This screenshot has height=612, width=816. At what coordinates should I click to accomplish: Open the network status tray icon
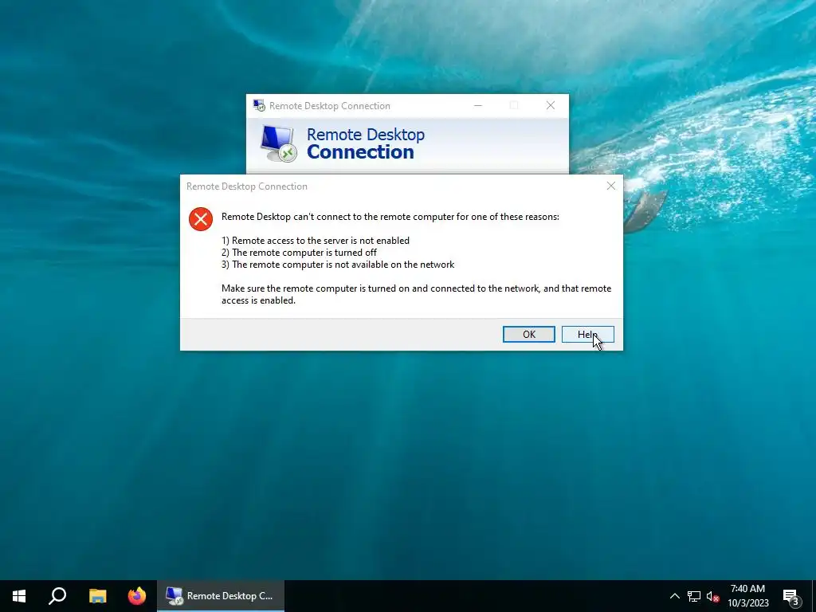(694, 596)
